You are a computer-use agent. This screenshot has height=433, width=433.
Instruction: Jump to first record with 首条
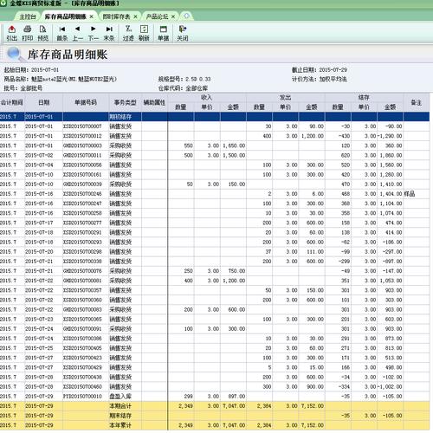tap(61, 33)
